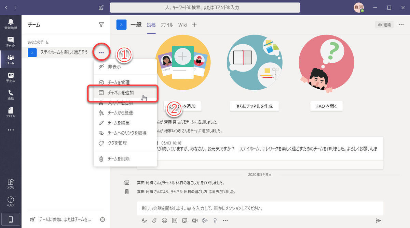Go back with the history back arrow
410x228 pixels.
click(x=7, y=7)
